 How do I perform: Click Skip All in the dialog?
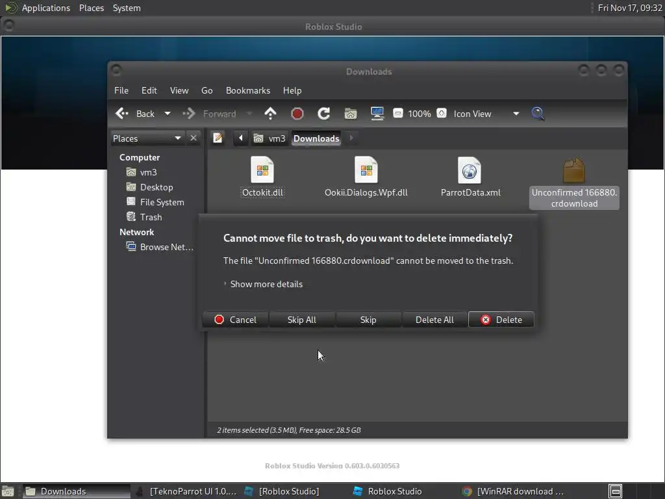pos(301,320)
